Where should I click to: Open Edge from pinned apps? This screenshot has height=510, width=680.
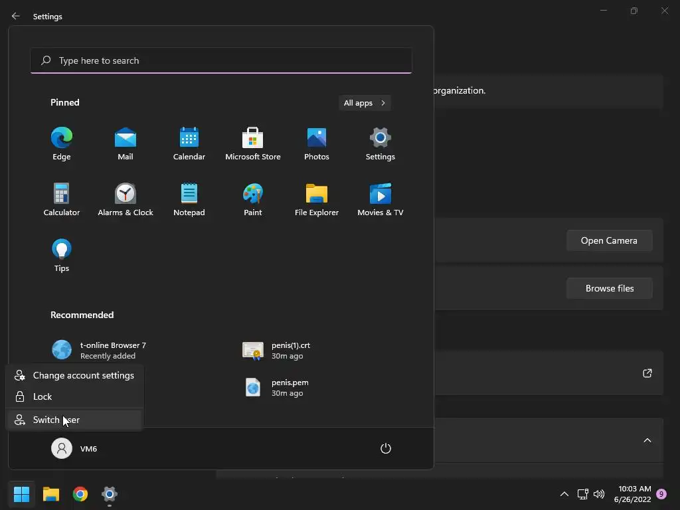pyautogui.click(x=62, y=144)
